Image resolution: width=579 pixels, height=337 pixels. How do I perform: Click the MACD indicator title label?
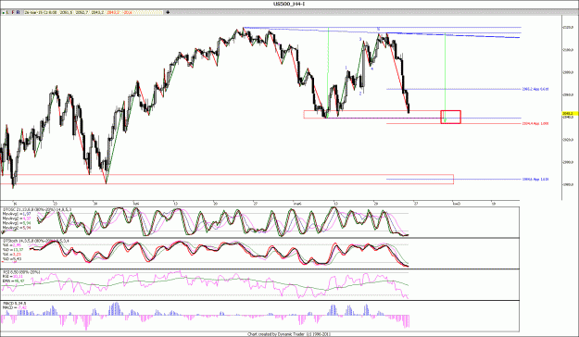[15, 304]
